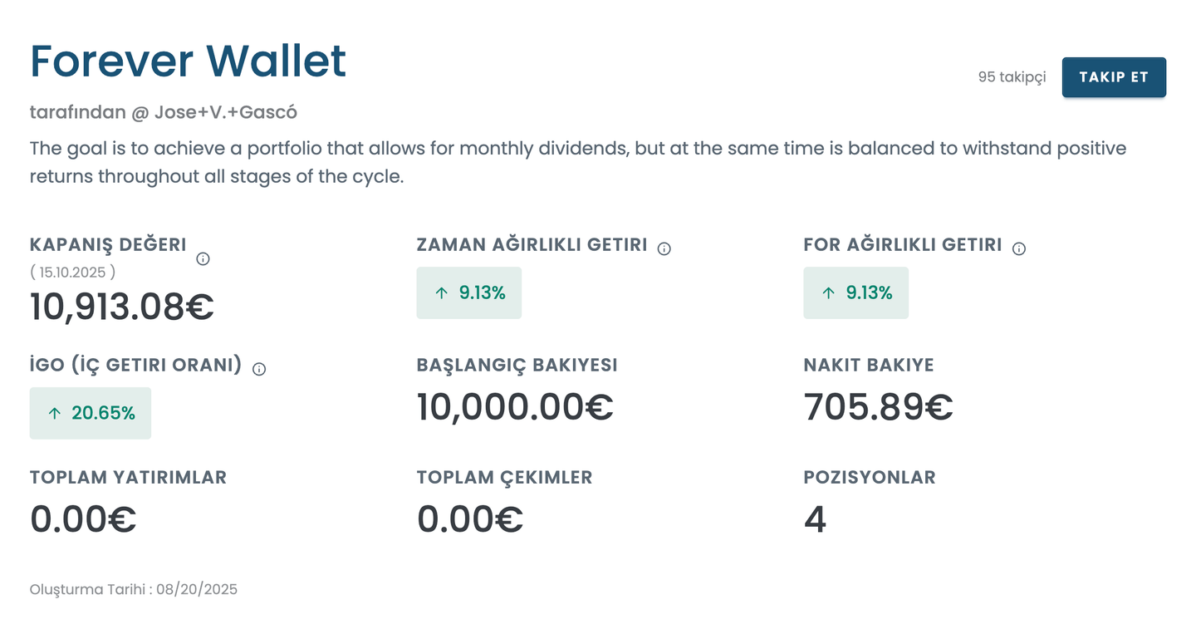The height and width of the screenshot is (629, 1196).
Task: Click info icon beside For Ağırlıklı Getiri
Action: click(x=1019, y=248)
